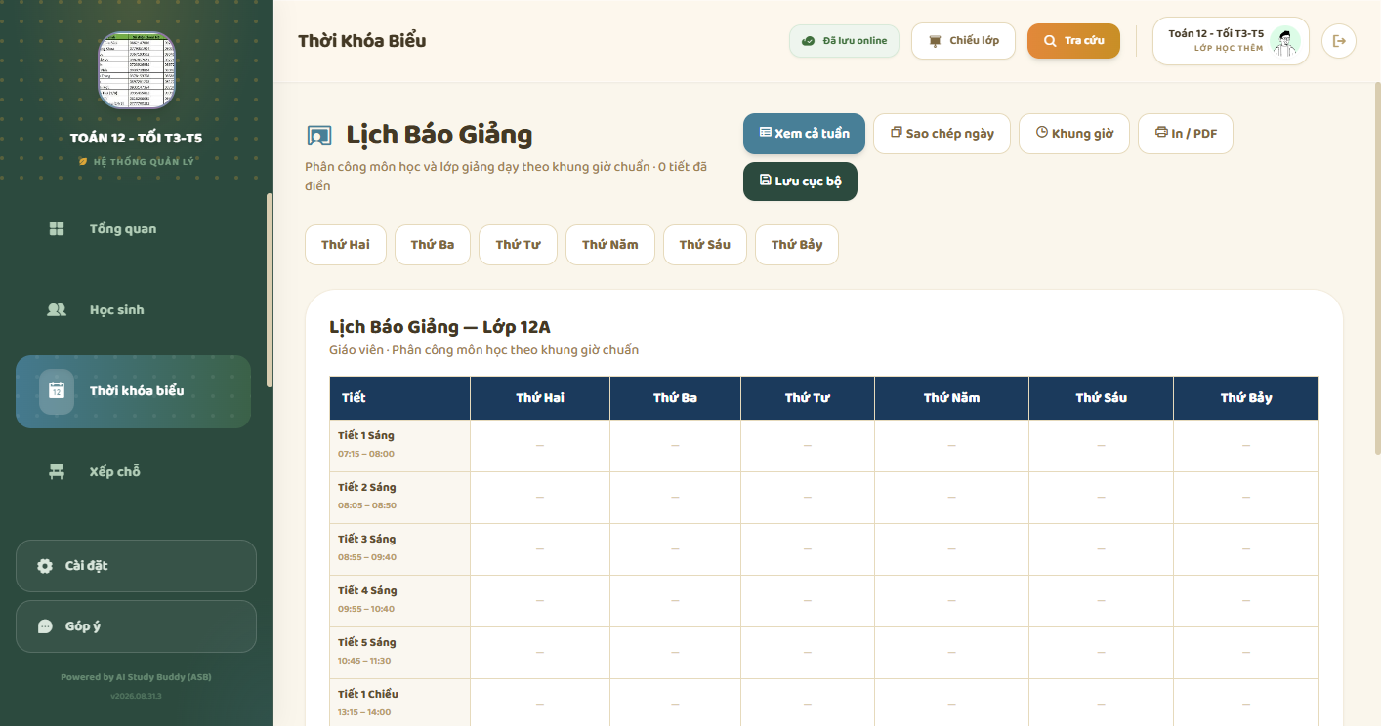The width and height of the screenshot is (1381, 726).
Task: Select the Thứ Tư day tab
Action: point(518,245)
